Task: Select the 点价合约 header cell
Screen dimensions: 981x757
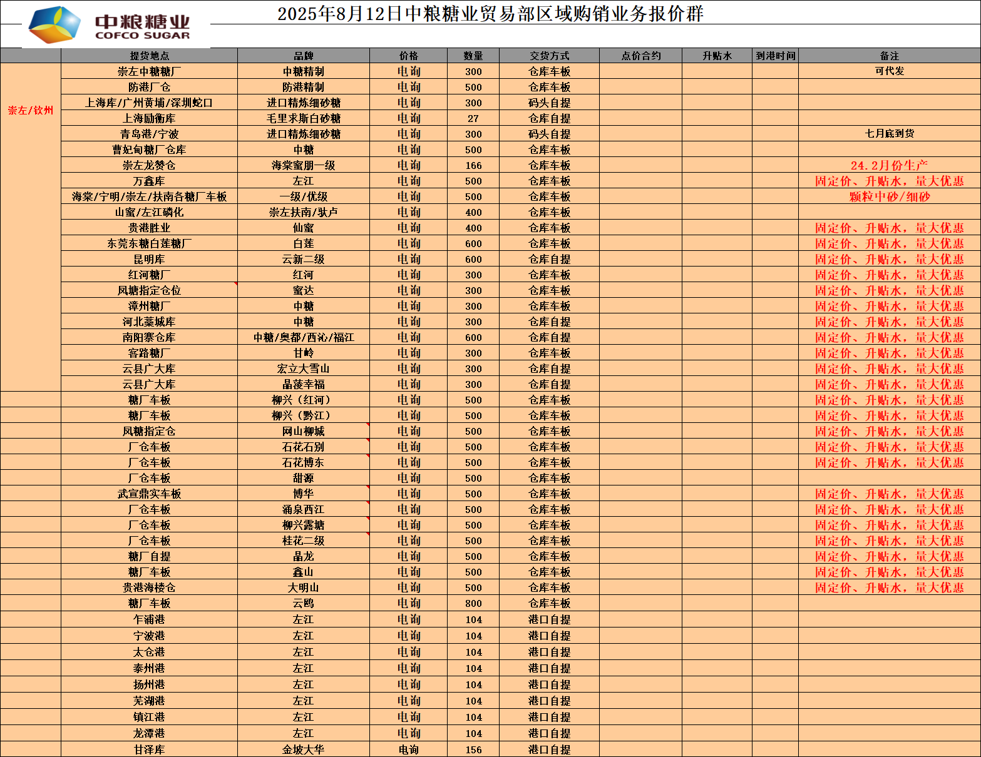Action: point(640,56)
